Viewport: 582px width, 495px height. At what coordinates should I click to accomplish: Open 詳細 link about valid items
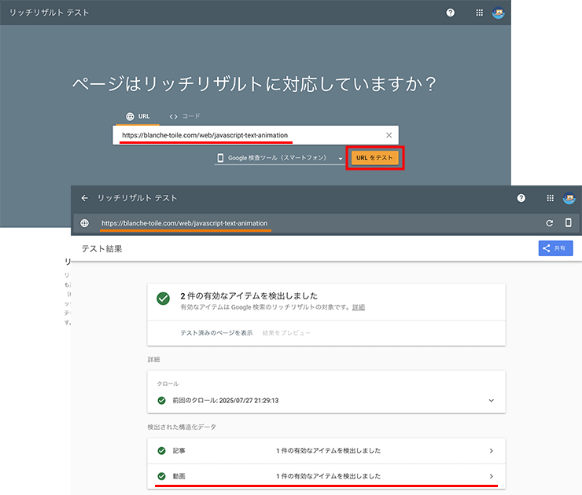359,307
